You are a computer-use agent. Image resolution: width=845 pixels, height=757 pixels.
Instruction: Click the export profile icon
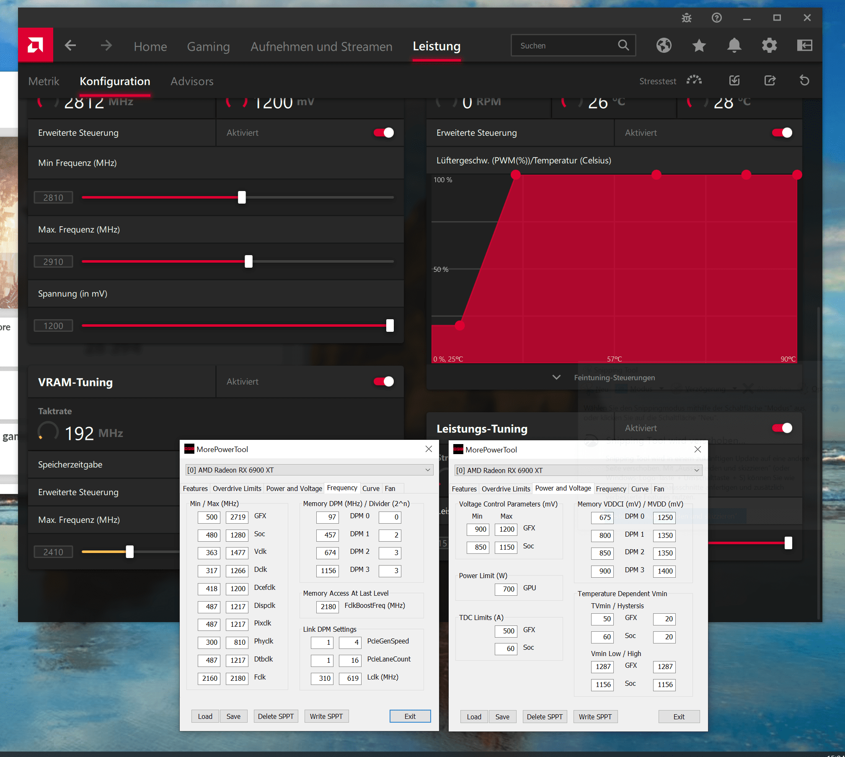[770, 80]
